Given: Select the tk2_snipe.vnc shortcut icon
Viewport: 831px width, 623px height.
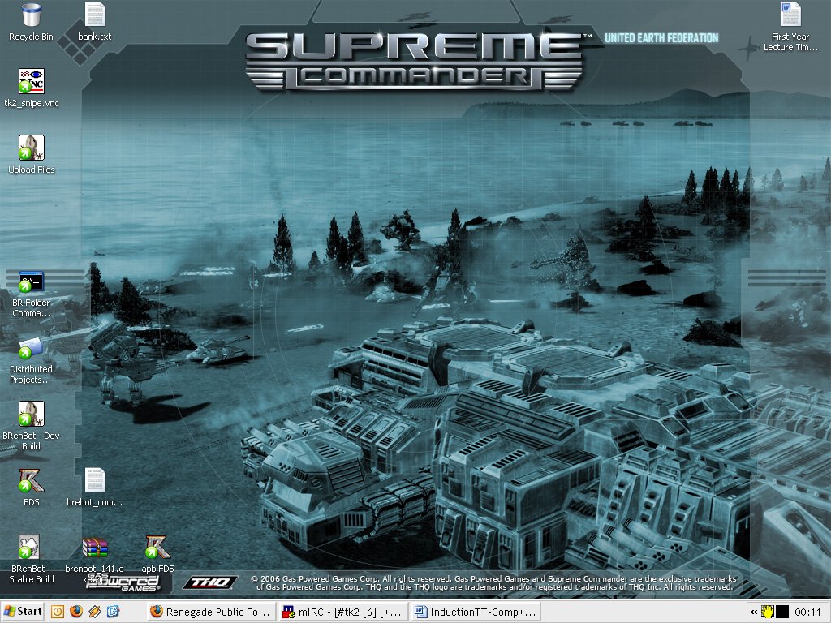Looking at the screenshot, I should click(x=32, y=82).
